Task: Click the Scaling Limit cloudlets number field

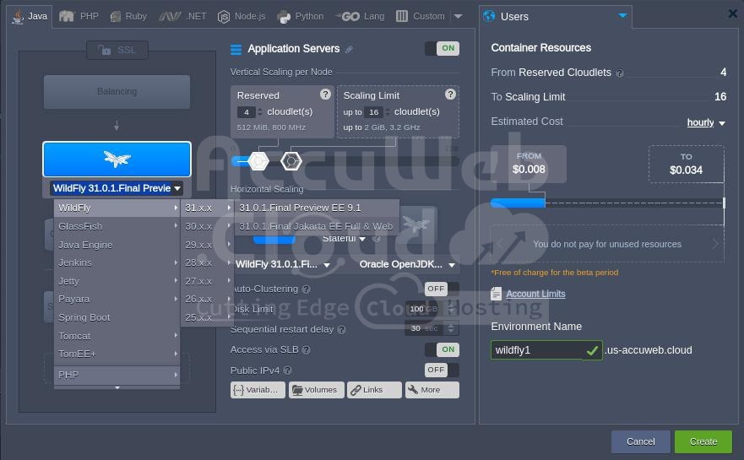Action: click(x=373, y=112)
